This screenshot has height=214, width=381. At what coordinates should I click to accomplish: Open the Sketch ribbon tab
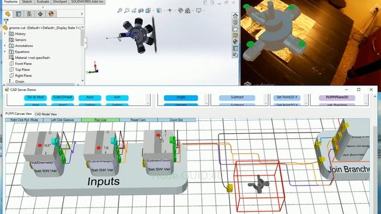(27, 2)
